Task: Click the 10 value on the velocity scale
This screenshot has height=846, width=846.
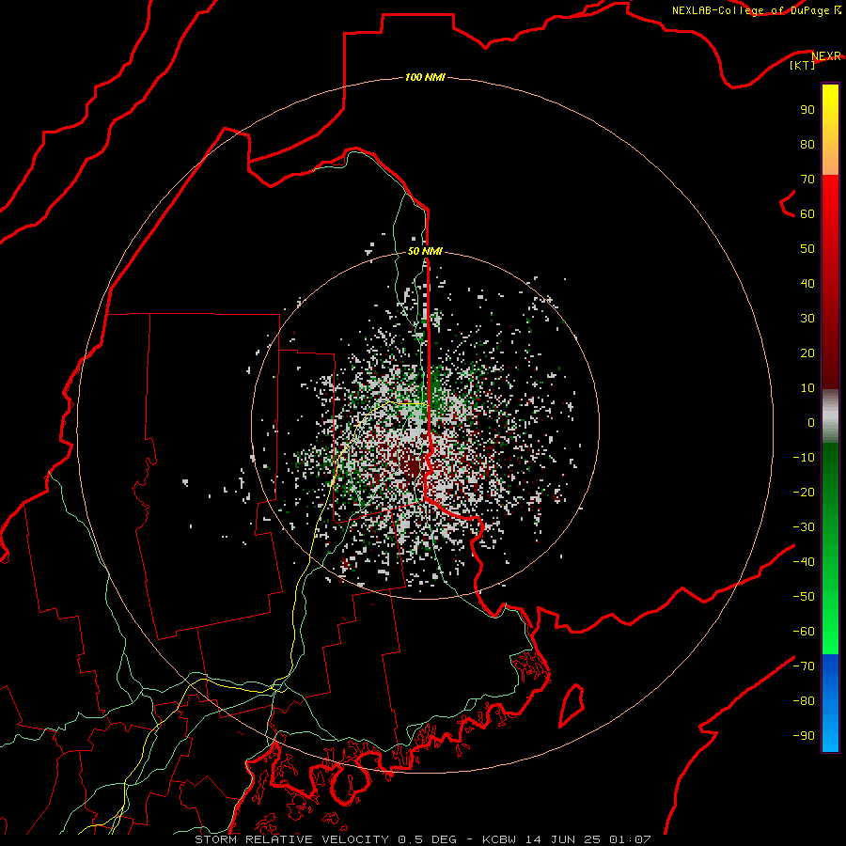Action: (807, 388)
